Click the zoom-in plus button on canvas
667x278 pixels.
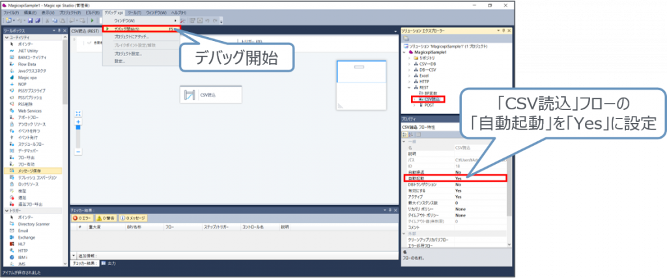(78, 122)
